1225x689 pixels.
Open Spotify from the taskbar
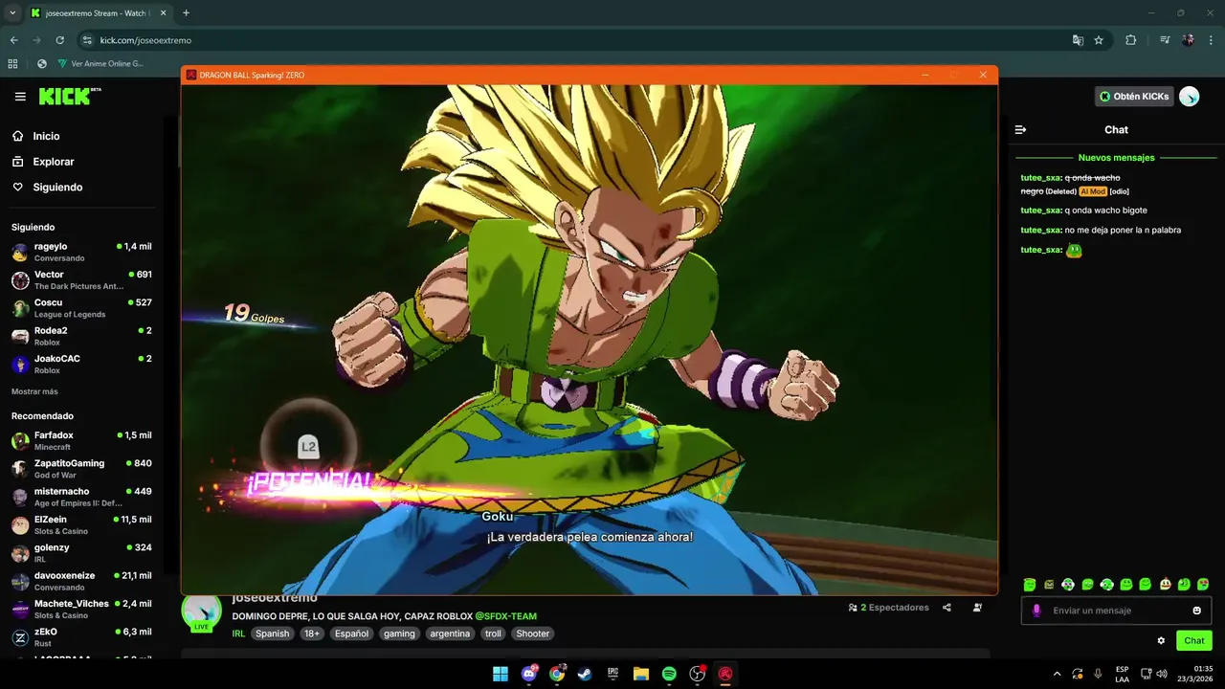669,674
